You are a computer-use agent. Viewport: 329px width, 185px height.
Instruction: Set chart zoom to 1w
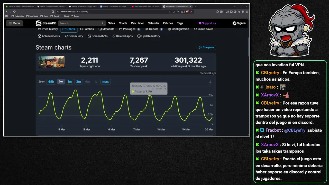pyautogui.click(x=61, y=82)
